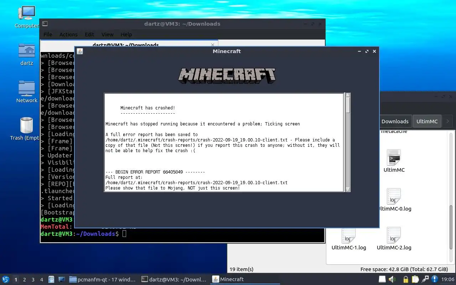Image resolution: width=456 pixels, height=285 pixels.
Task: Click the 19:06 panel clock
Action: (447, 279)
